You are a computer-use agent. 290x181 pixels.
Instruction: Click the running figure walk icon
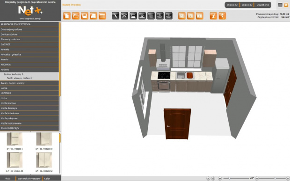(222, 16)
